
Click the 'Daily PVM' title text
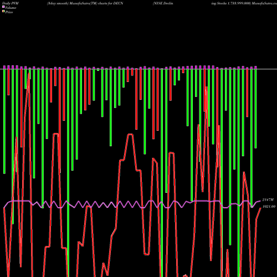tap(11, 3)
